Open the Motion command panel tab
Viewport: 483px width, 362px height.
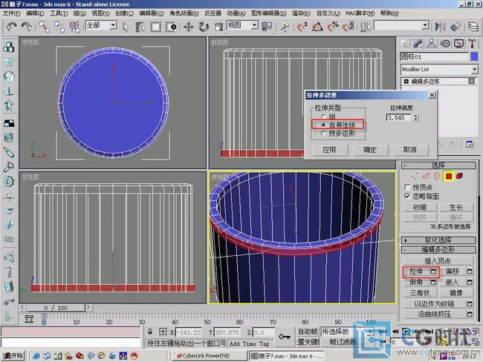click(445, 44)
